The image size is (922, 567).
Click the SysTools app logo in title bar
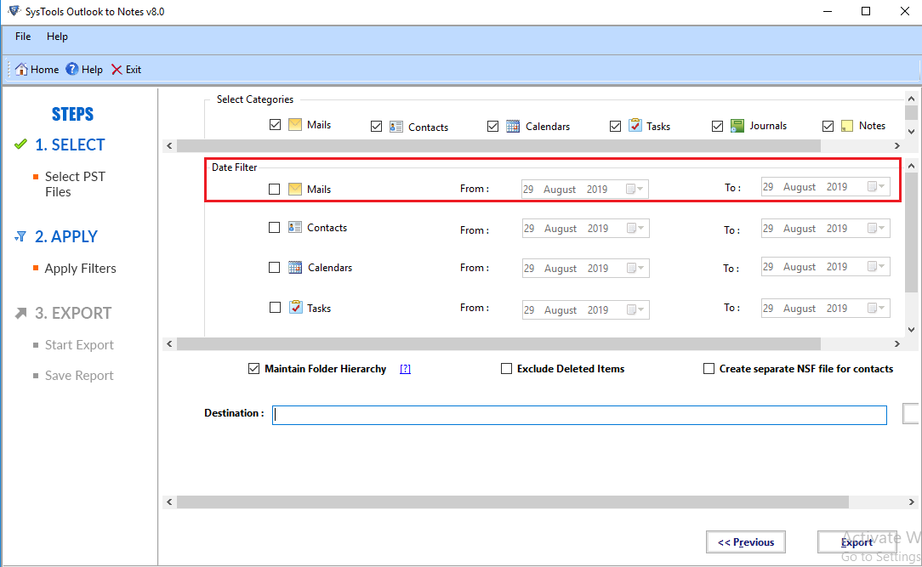pyautogui.click(x=14, y=11)
